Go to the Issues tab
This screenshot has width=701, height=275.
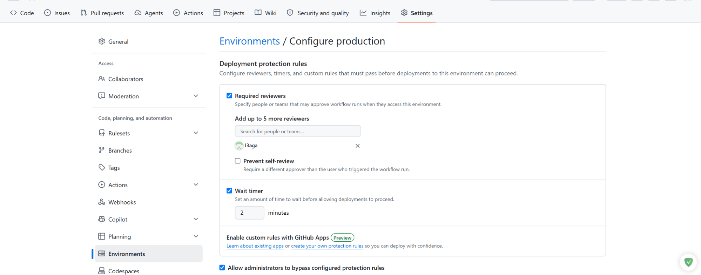pos(57,13)
